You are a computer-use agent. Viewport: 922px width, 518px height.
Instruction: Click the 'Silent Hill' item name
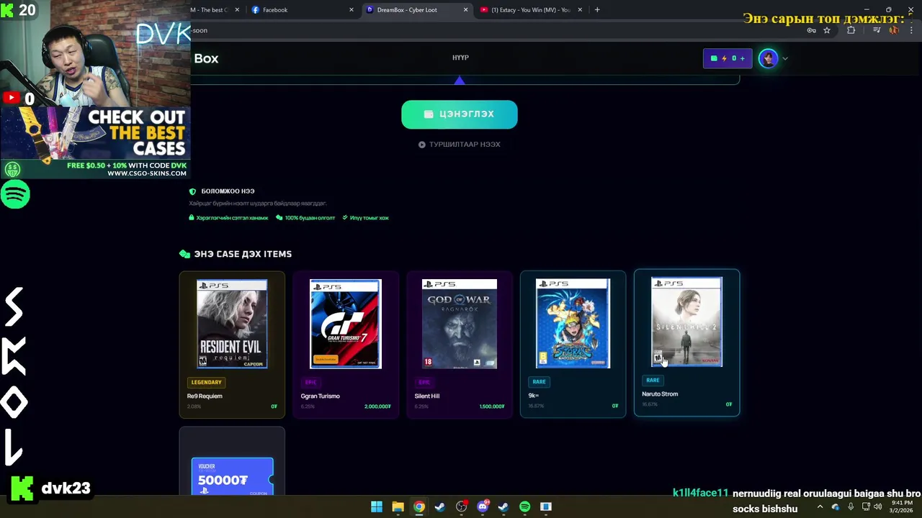[x=426, y=396]
